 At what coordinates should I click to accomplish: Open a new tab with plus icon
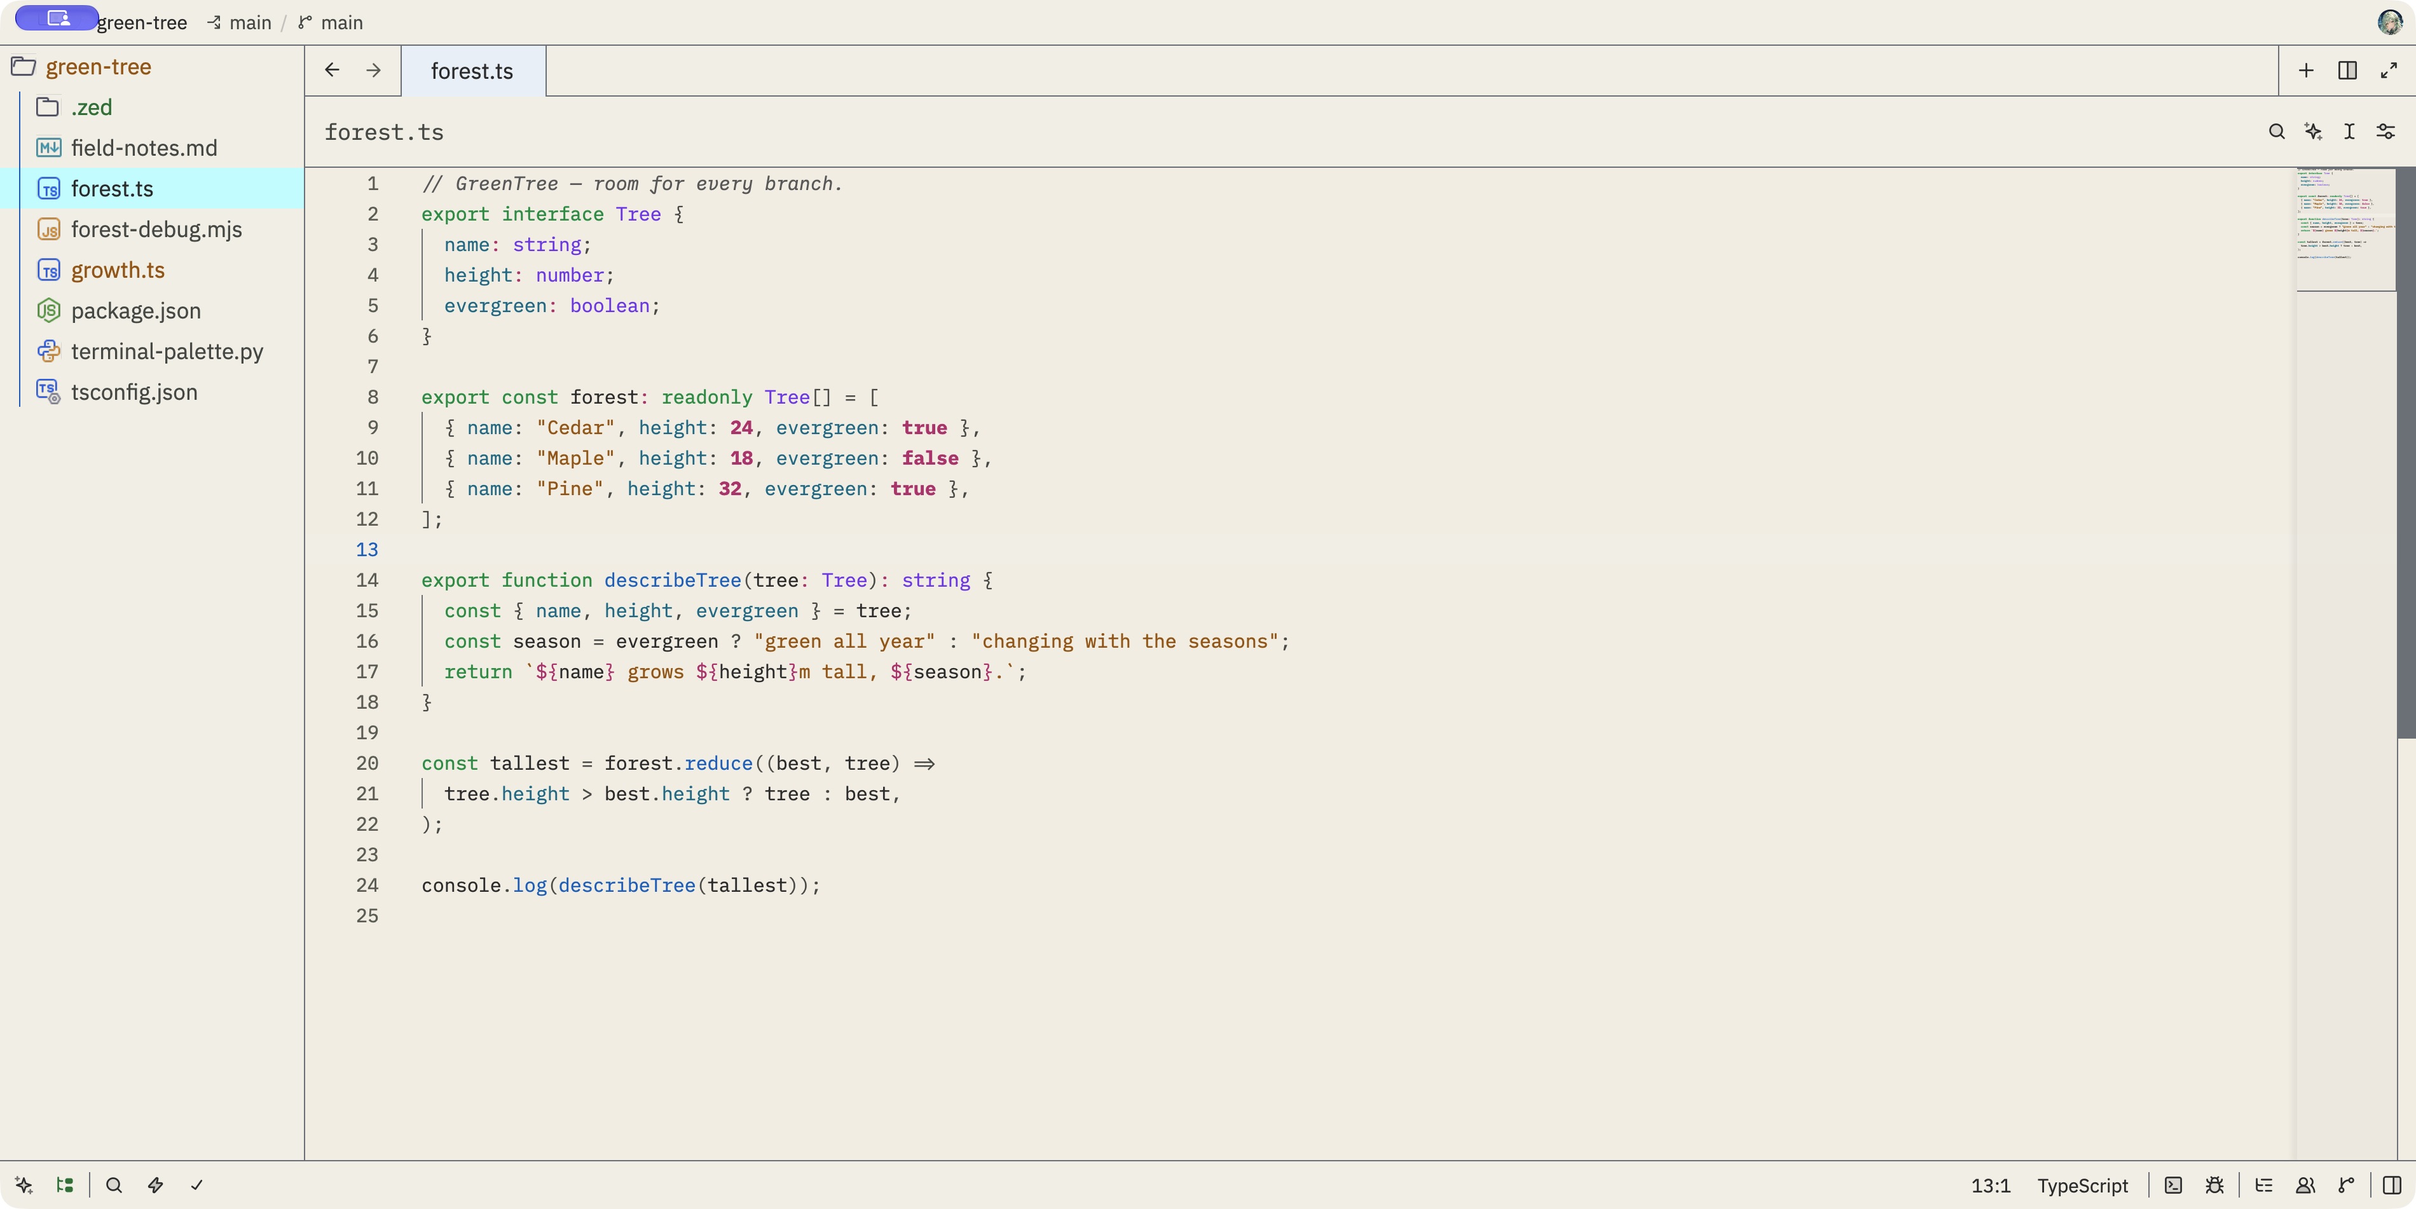point(2306,71)
